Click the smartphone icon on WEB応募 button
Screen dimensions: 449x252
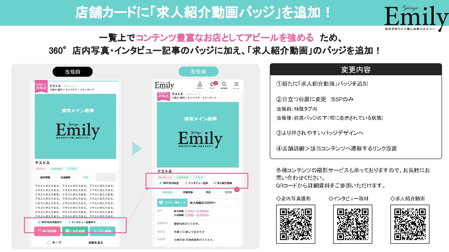40,231
